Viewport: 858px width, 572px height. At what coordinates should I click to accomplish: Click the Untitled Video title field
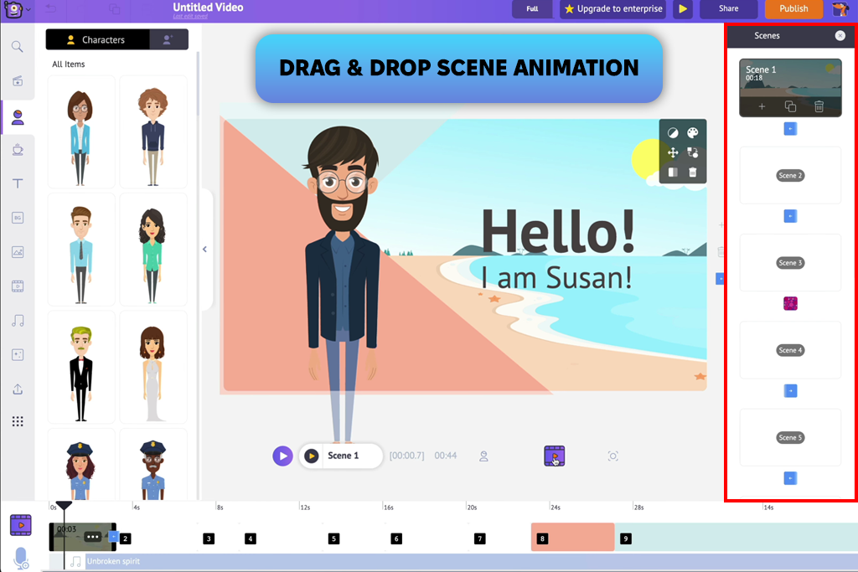208,8
